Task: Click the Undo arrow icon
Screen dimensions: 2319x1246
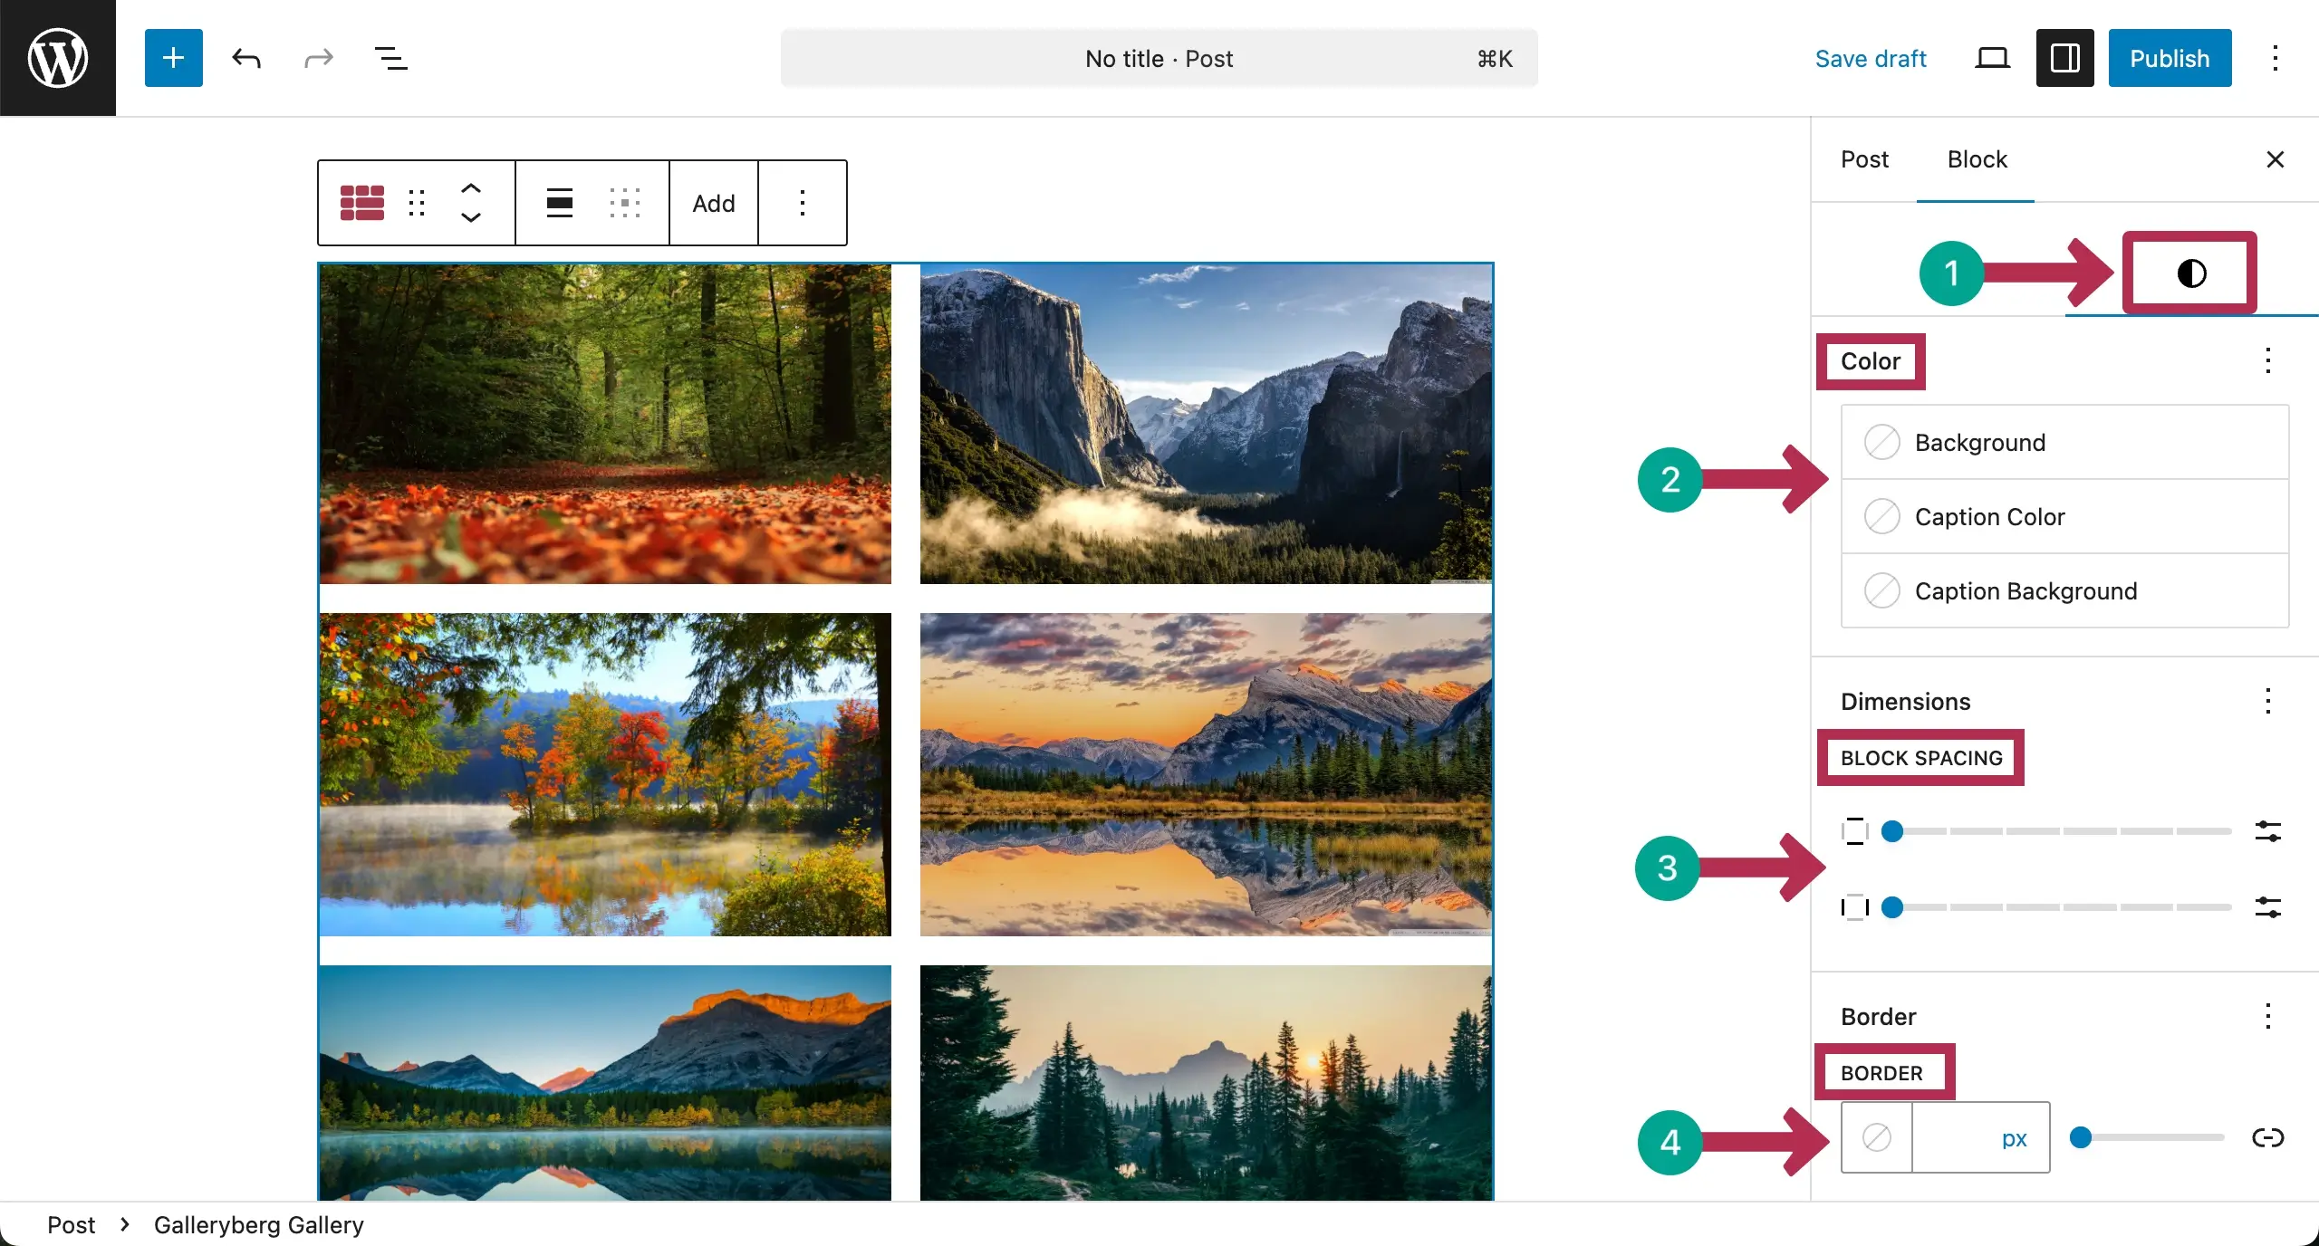Action: (245, 58)
